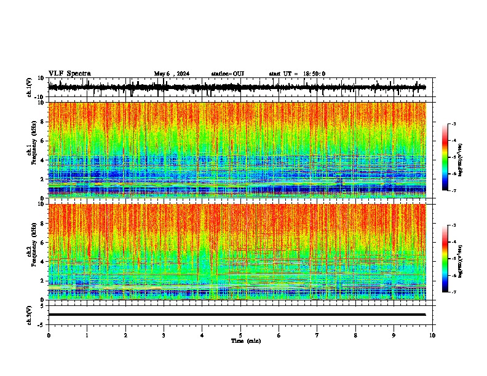Click the ch.3(V) axis label
Viewport: 487px width, 376px height.
coord(30,315)
